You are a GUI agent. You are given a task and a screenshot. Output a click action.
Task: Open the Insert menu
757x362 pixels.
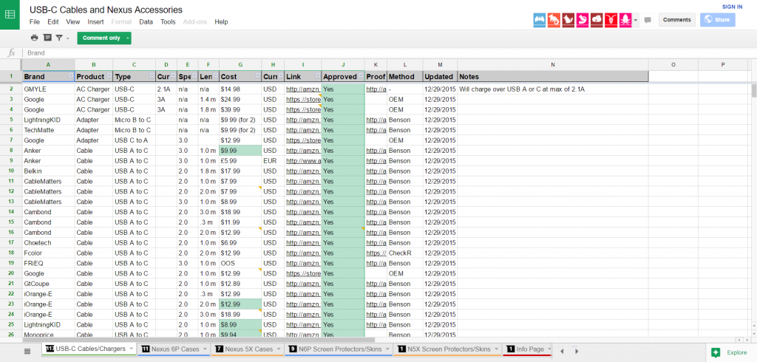(x=95, y=21)
